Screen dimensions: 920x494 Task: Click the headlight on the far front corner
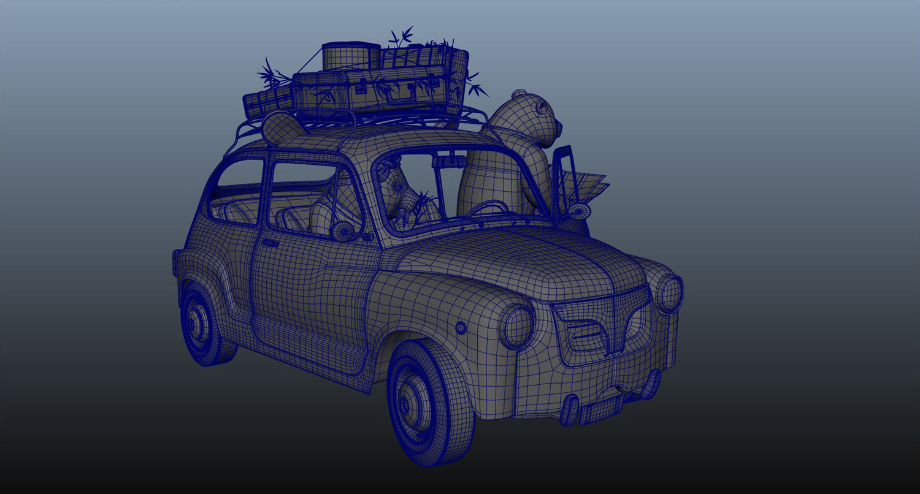670,294
